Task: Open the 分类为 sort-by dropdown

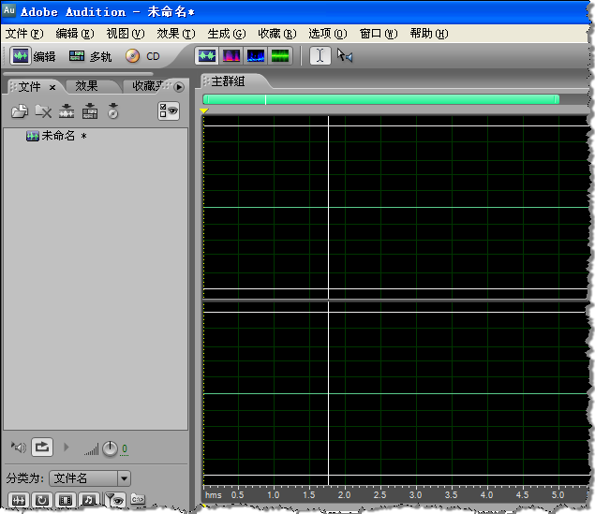Action: click(x=90, y=478)
